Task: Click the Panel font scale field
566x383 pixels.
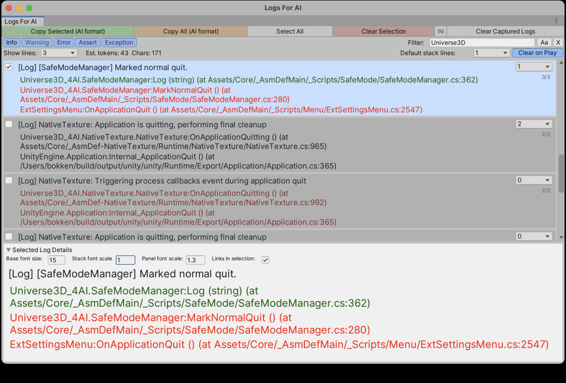Action: click(x=196, y=259)
